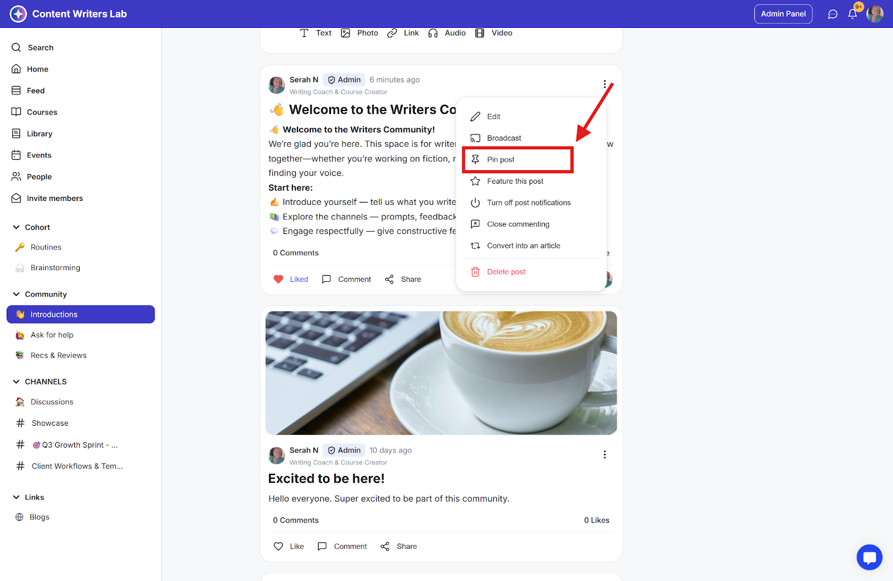Collapse the CHANNELS section

click(x=16, y=382)
